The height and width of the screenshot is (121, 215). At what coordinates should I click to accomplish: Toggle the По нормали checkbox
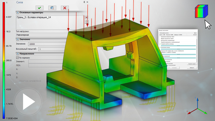coord(17,57)
